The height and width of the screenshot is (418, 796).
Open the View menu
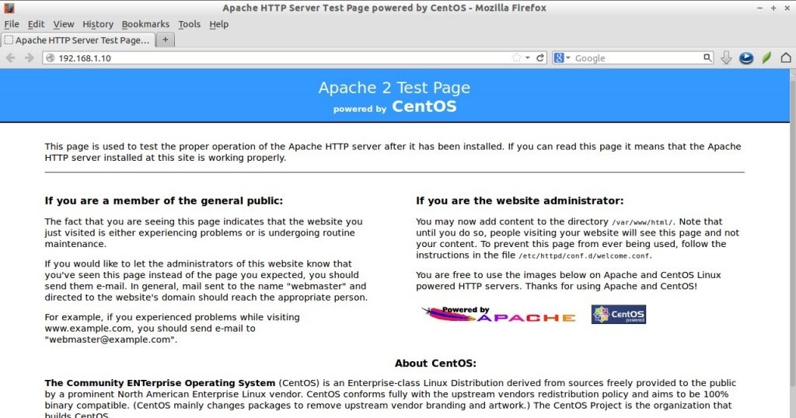pos(64,24)
